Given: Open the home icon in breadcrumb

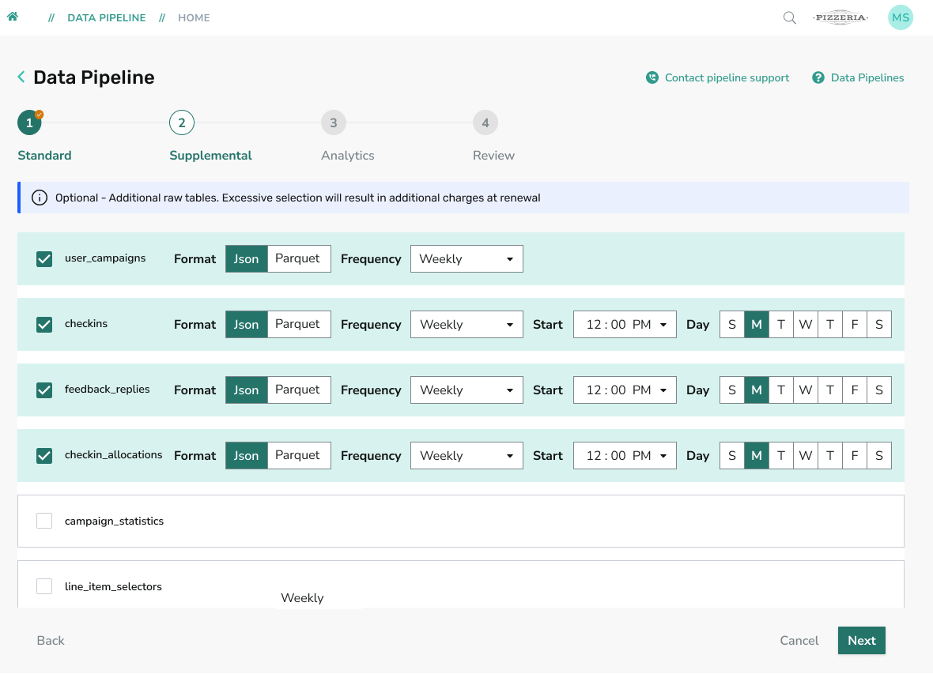Looking at the screenshot, I should click(13, 17).
